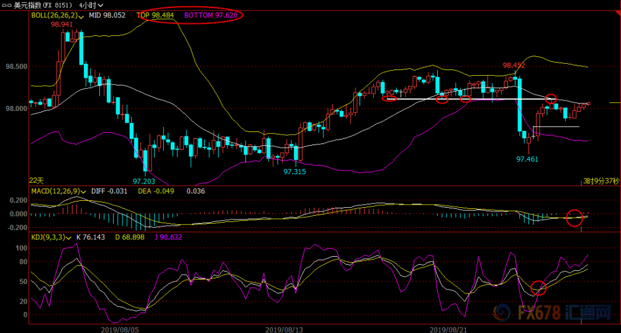Screen dimensions: 621x333
Task: Click the 97.203 low price label
Action: point(144,181)
